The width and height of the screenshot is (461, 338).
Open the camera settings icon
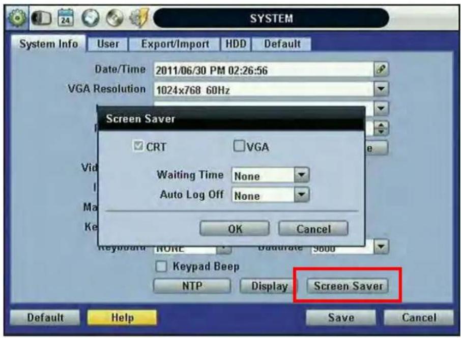pyautogui.click(x=41, y=18)
